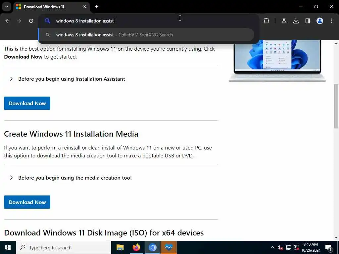
Task: Toggle the browser side panel
Action: (308, 21)
